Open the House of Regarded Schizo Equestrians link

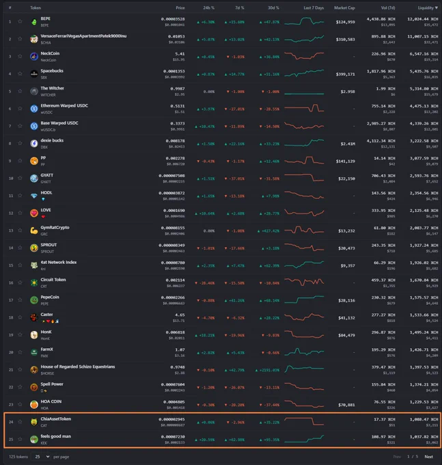tap(78, 367)
